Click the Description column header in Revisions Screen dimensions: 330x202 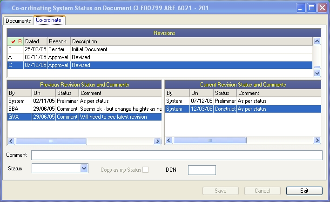tap(191, 41)
